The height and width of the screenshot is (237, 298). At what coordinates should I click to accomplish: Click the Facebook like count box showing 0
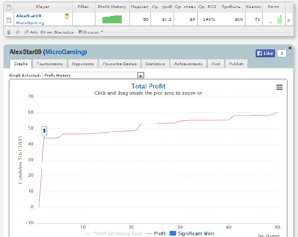point(282,53)
